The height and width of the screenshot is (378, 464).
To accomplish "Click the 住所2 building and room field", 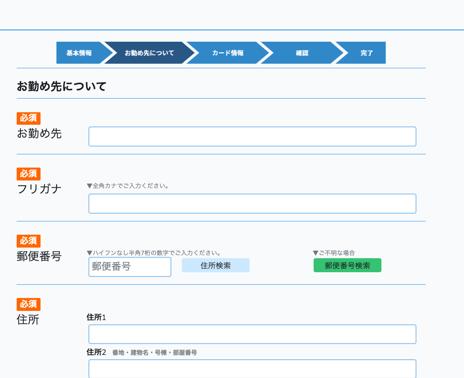I will pyautogui.click(x=252, y=369).
